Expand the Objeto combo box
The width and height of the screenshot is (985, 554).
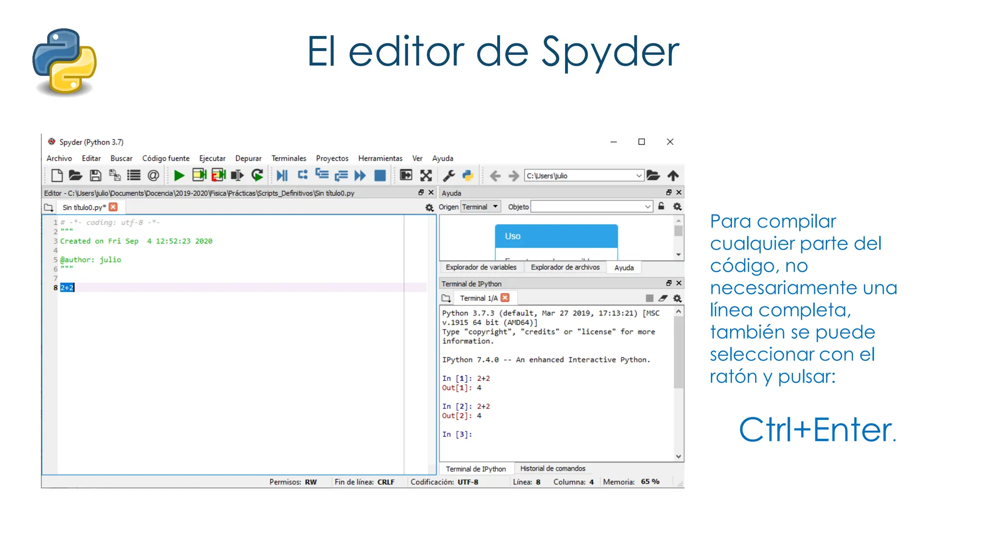point(647,207)
